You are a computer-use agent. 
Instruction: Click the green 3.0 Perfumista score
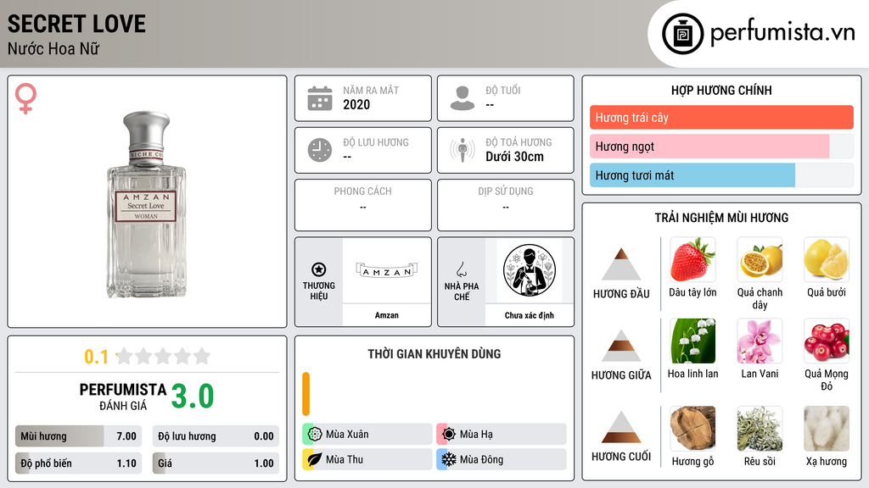(x=193, y=396)
